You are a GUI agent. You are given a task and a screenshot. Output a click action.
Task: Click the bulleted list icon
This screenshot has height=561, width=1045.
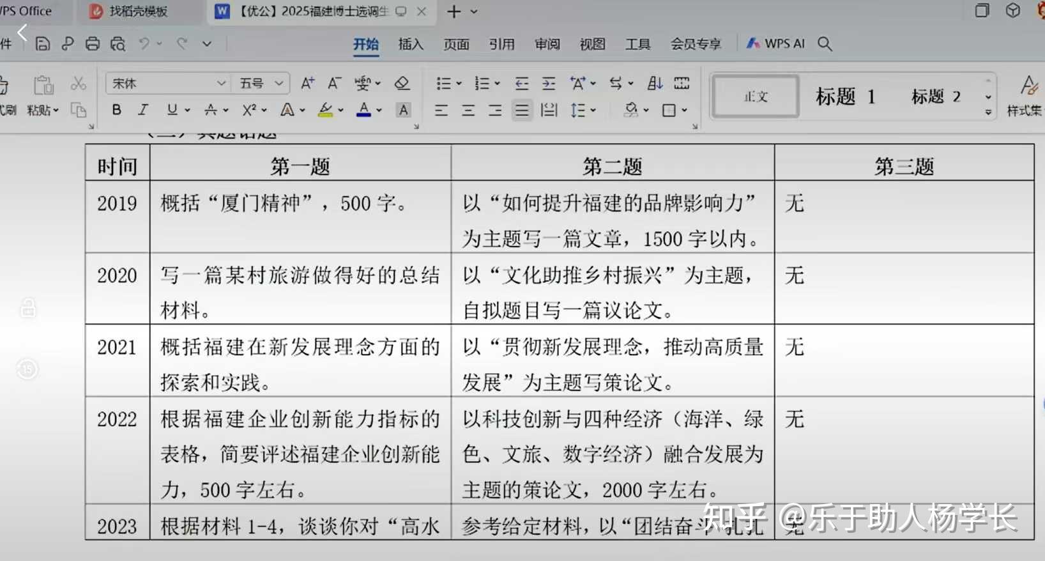tap(443, 84)
